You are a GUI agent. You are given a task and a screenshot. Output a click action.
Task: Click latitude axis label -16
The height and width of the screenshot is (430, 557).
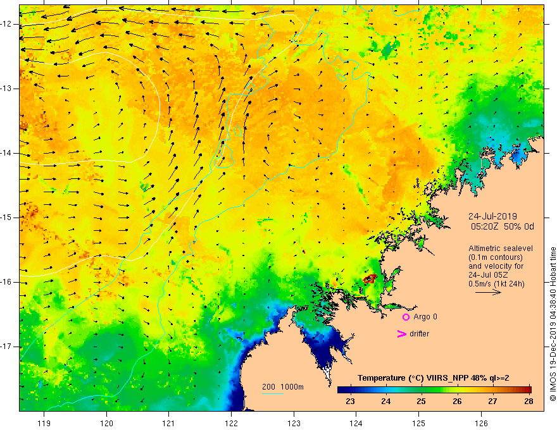coord(6,282)
